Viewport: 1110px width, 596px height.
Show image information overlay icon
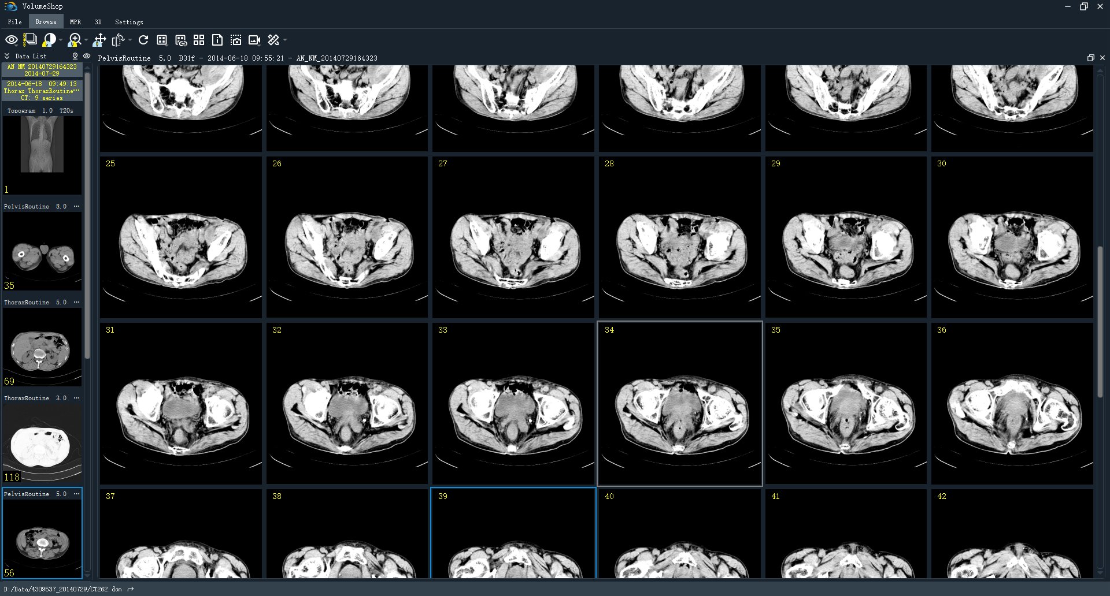pyautogui.click(x=217, y=40)
